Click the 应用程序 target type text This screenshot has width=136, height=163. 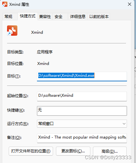click(x=45, y=52)
